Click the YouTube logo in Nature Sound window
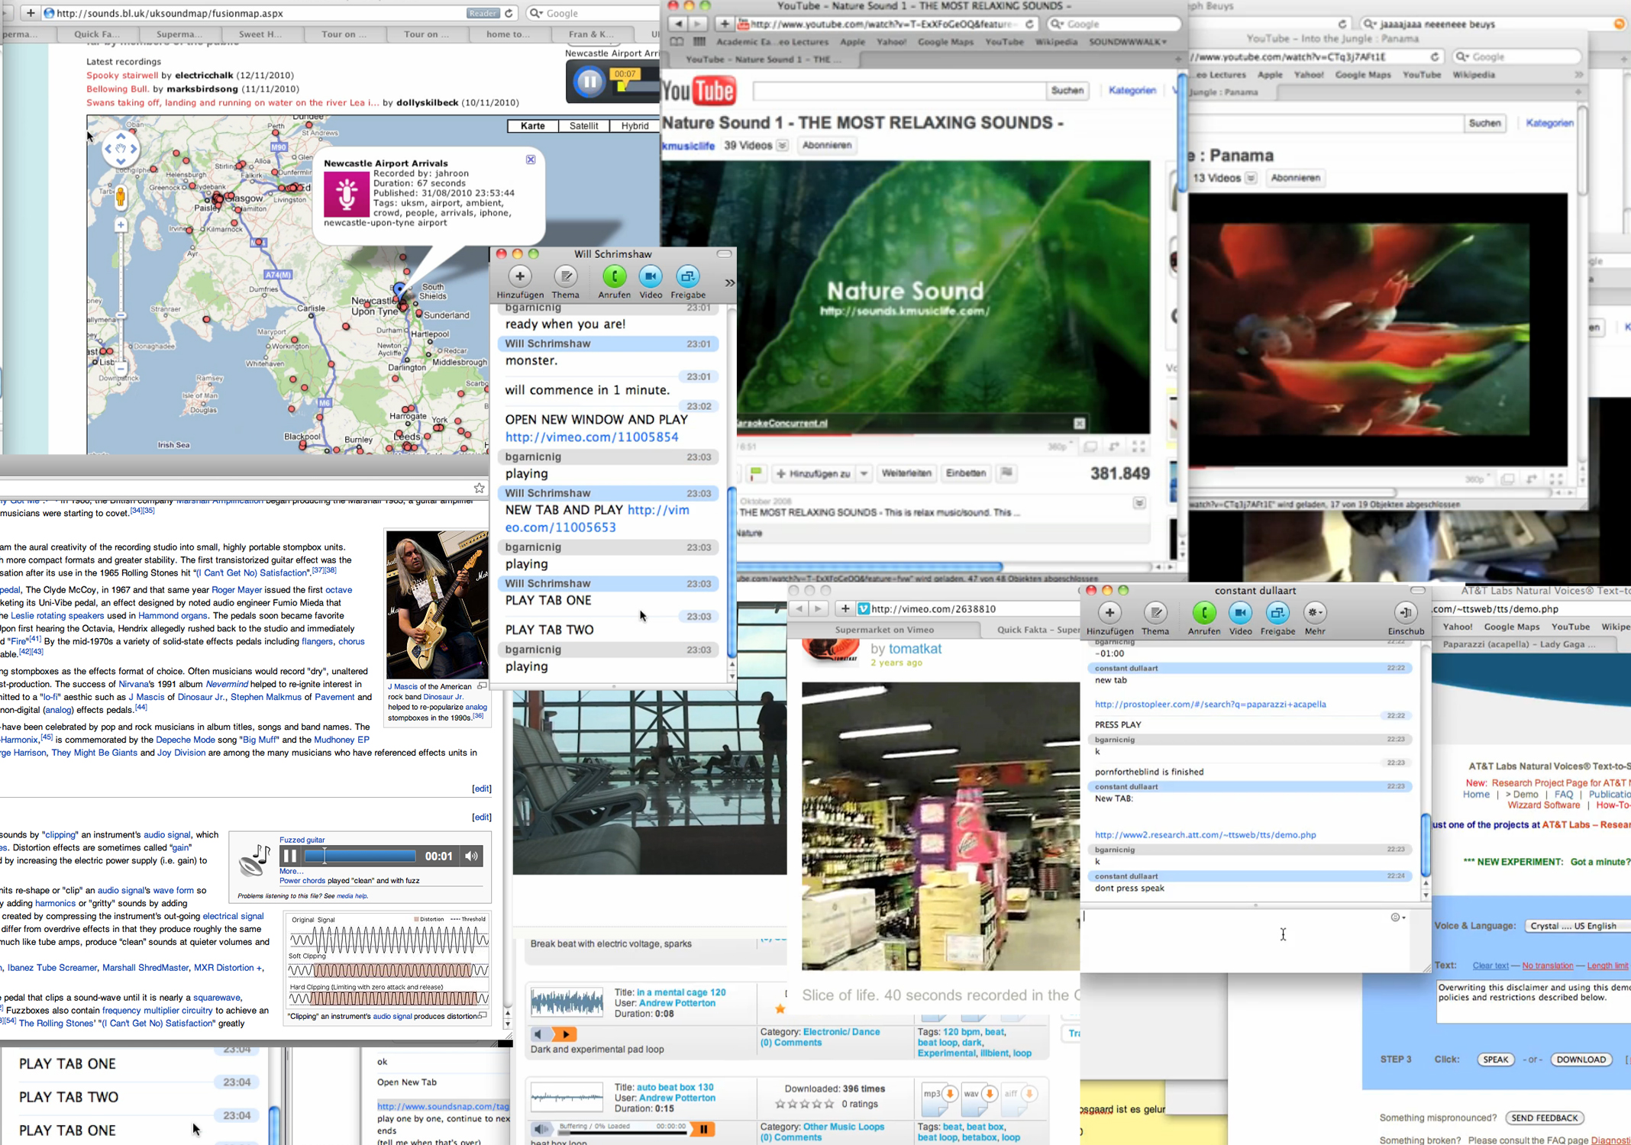Image resolution: width=1631 pixels, height=1145 pixels. [x=699, y=91]
